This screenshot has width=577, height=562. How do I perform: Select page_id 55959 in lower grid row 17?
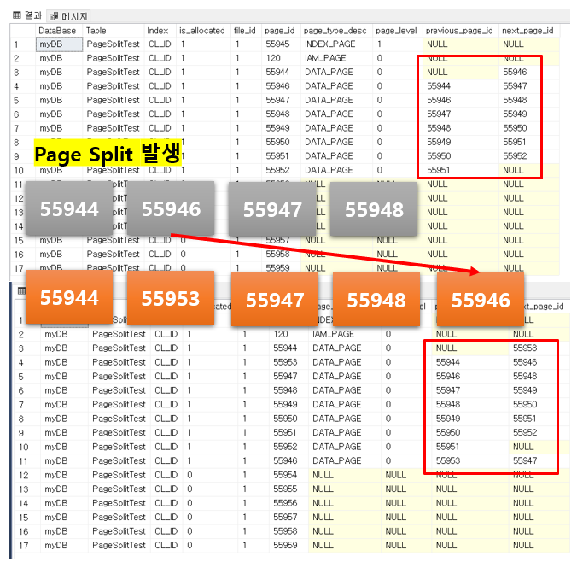[288, 546]
